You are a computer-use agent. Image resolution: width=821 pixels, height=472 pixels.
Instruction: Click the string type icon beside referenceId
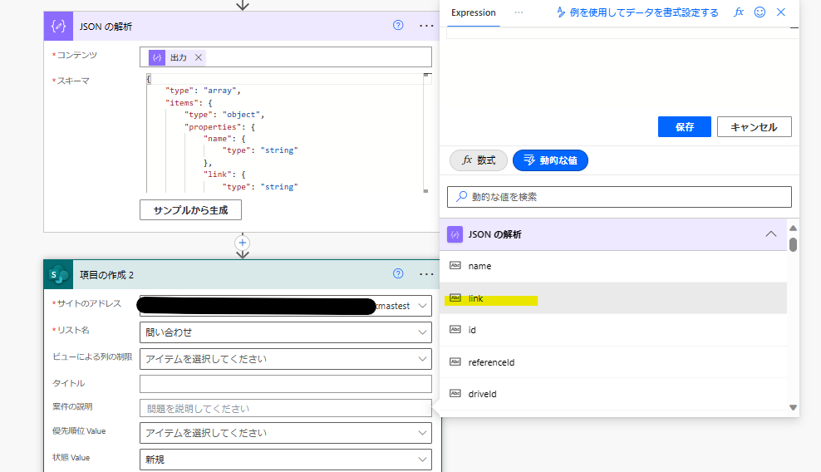[x=455, y=362]
